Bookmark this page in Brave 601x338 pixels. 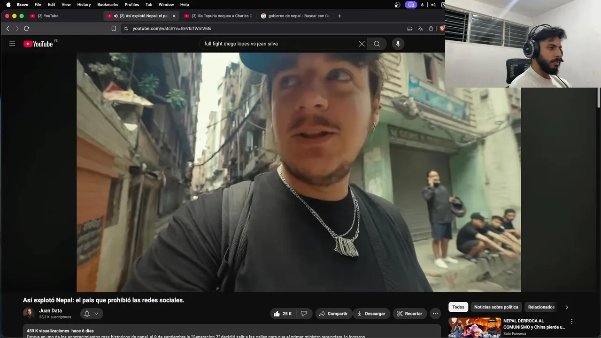click(x=113, y=29)
